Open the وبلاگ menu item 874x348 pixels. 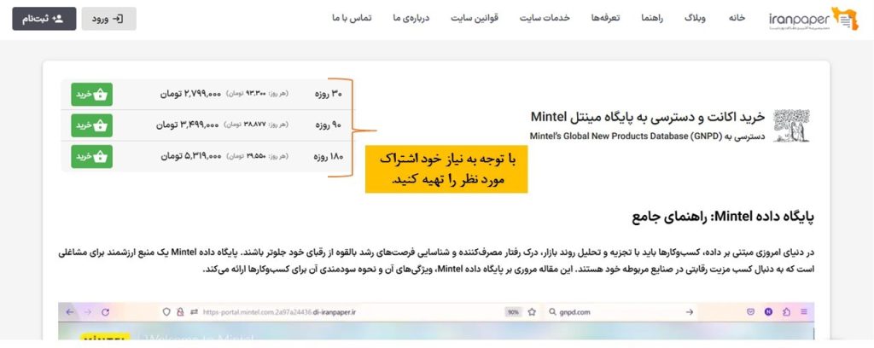pyautogui.click(x=695, y=18)
